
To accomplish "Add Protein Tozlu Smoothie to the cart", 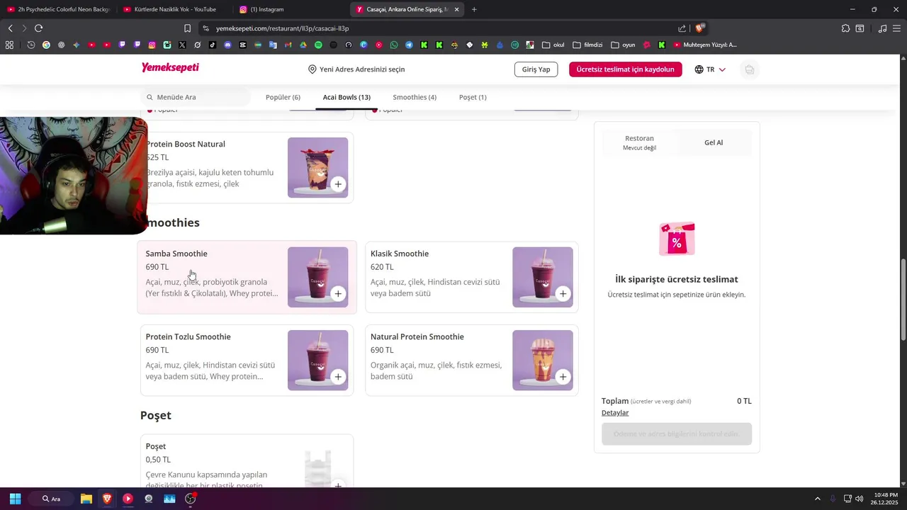I will point(338,376).
